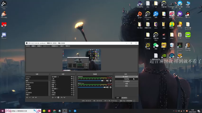
Task: Open QQ音乐 desktop shortcut
Action: [172, 25]
